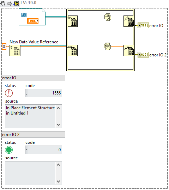
Task: Click the DBL control inside the reference constant
Action: point(33,21)
